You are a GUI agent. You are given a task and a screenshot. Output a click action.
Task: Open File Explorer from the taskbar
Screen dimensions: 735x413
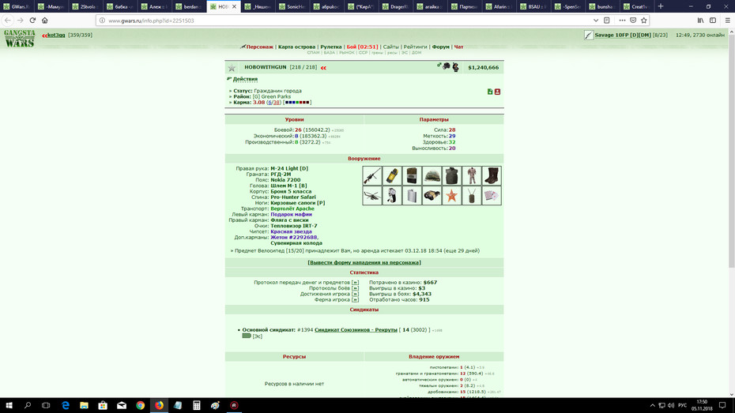tap(84, 405)
